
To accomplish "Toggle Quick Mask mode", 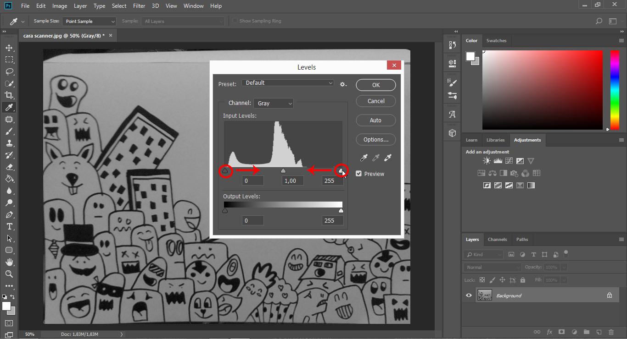I will point(9,324).
